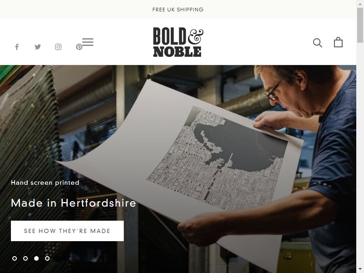Screen dimensions: 364x273
Task: Open the Facebook social link icon
Action: click(17, 47)
